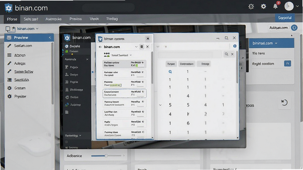This screenshot has height=170, width=303.
Task: Click the blue-green swirl icon in dark sidebar
Action: [x=67, y=105]
